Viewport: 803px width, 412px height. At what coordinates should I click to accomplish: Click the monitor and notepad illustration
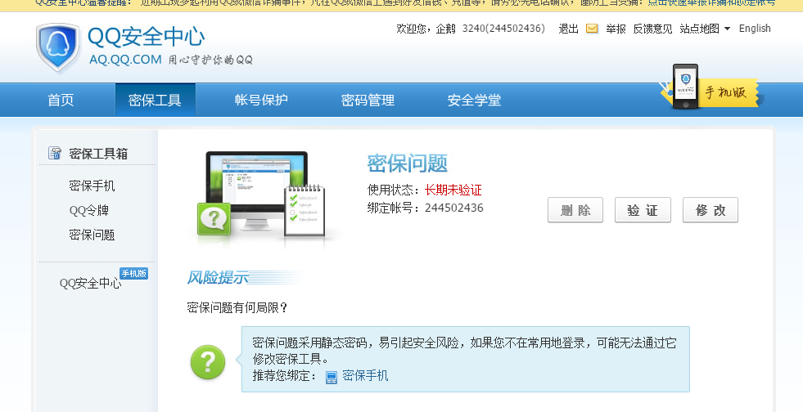click(262, 199)
